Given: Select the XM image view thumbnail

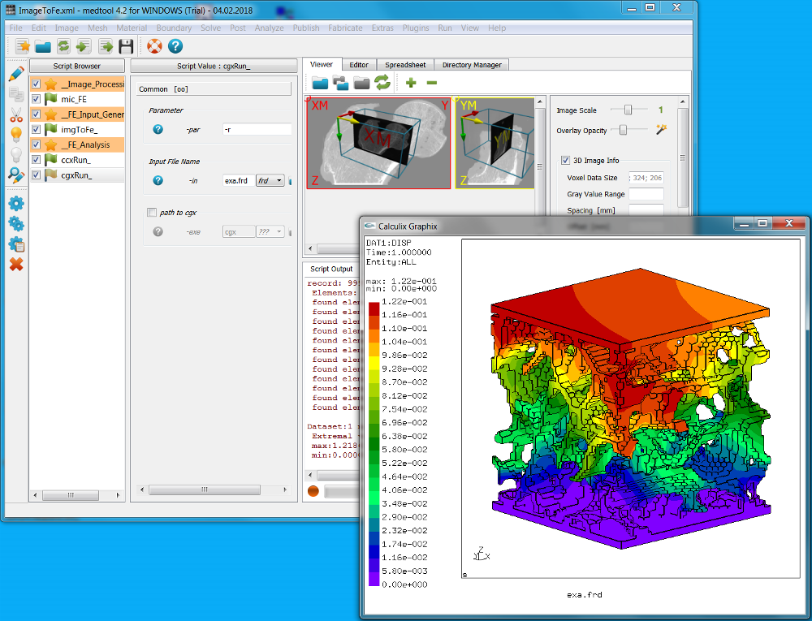Looking at the screenshot, I should pyautogui.click(x=378, y=144).
